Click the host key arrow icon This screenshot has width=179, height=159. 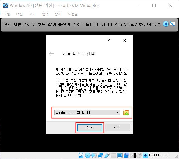point(145,155)
